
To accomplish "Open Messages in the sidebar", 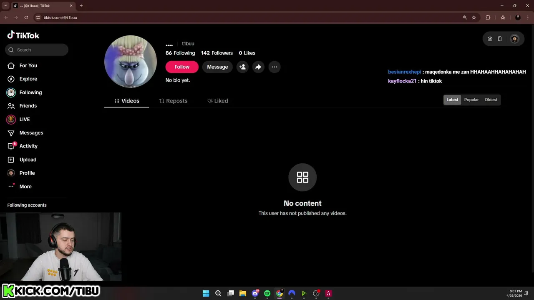I will [31, 132].
